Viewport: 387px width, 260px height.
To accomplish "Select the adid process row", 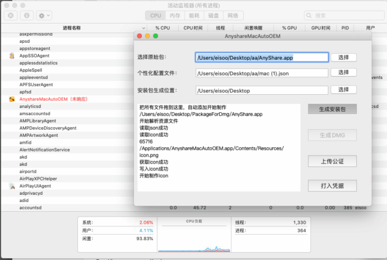I will pyautogui.click(x=68, y=200).
